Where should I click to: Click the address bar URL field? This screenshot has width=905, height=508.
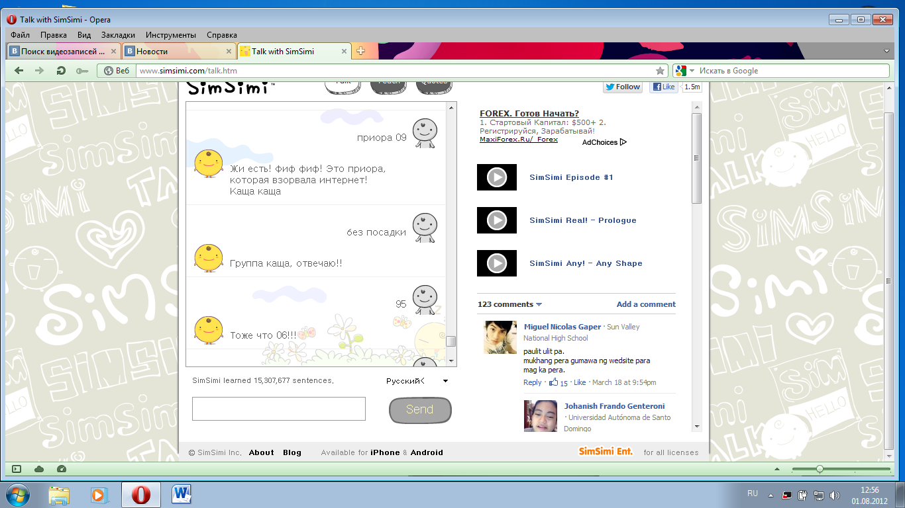tap(395, 71)
